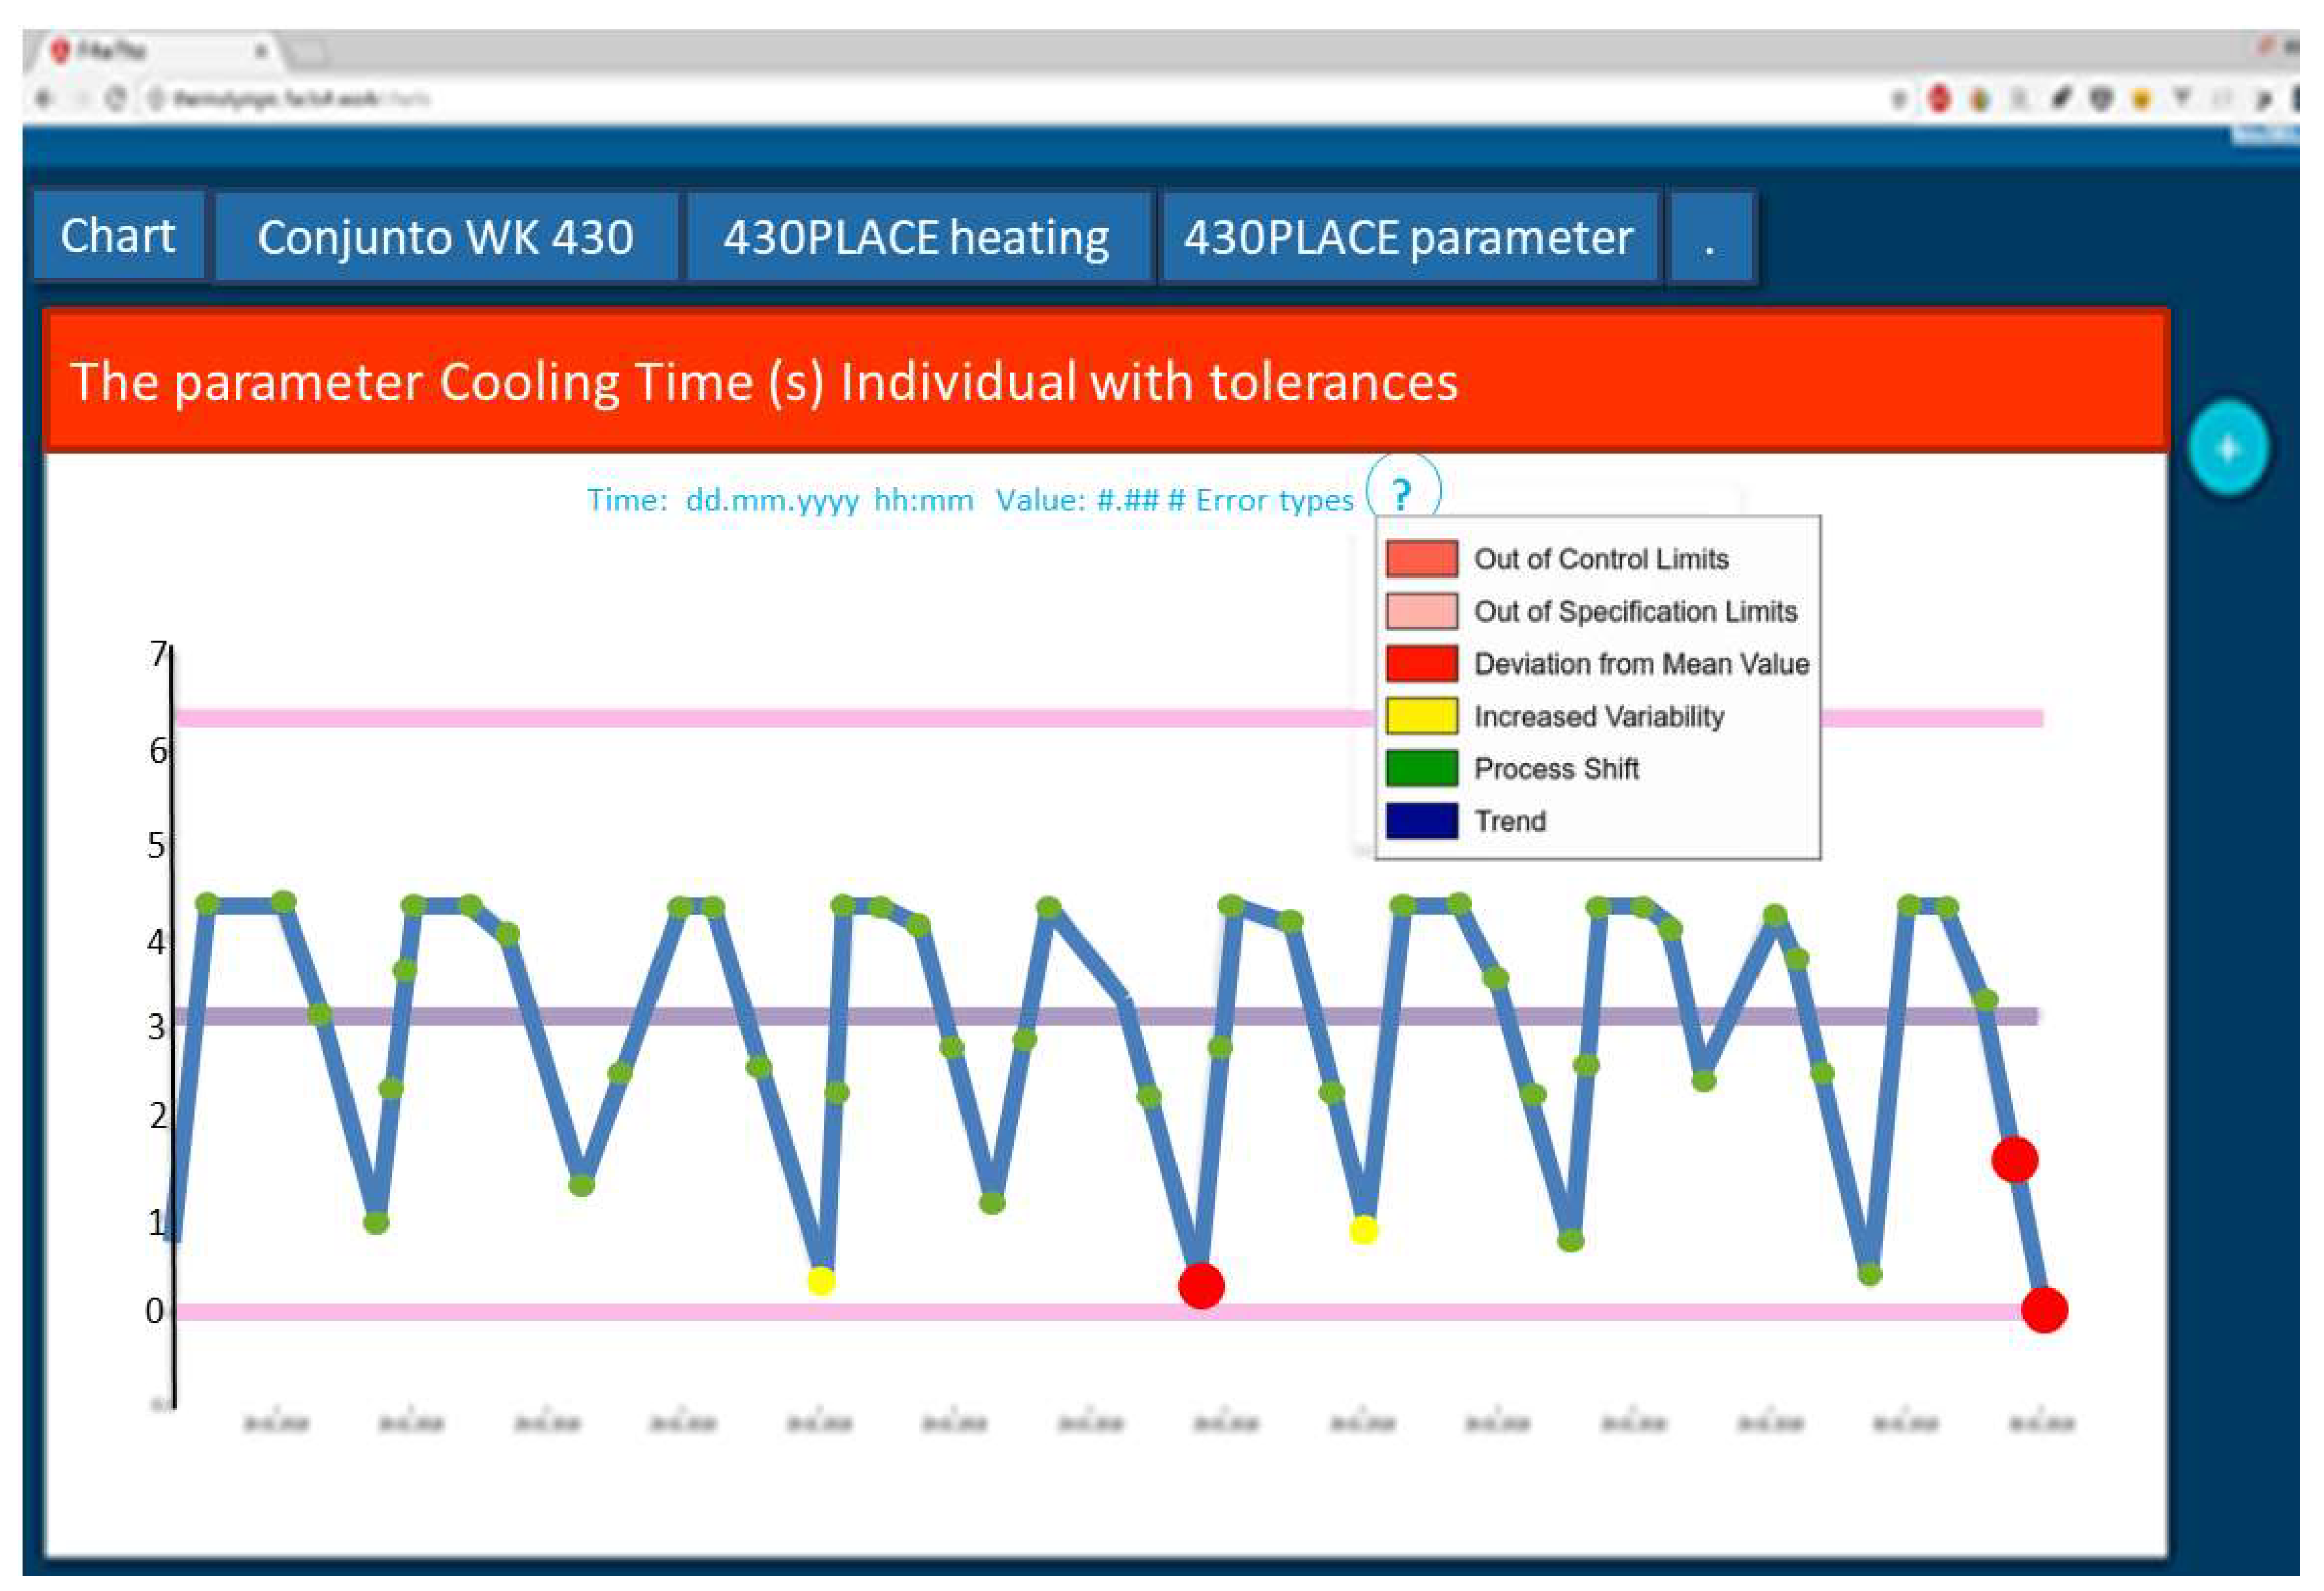Click the browser back arrow
Viewport: 2324px width, 1591px height.
point(44,99)
